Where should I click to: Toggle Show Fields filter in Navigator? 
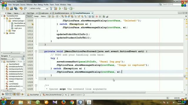pos(7,94)
